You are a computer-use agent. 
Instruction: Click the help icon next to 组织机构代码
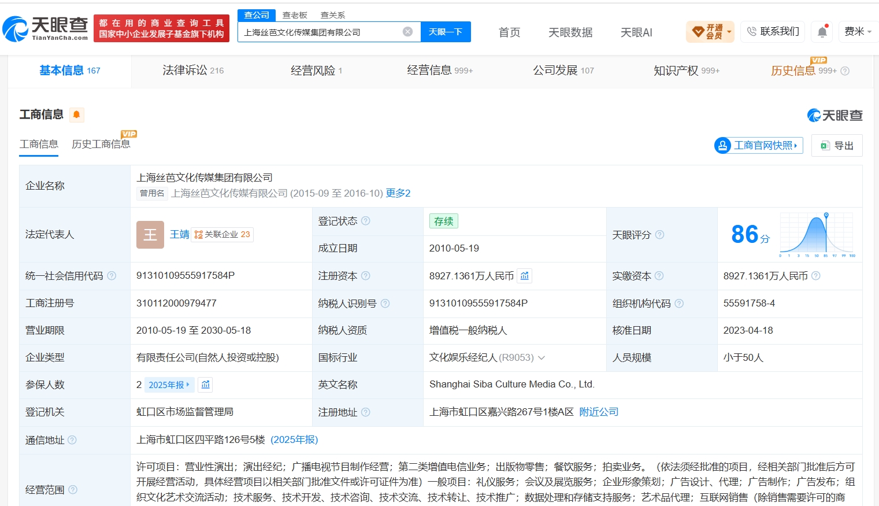tap(679, 303)
